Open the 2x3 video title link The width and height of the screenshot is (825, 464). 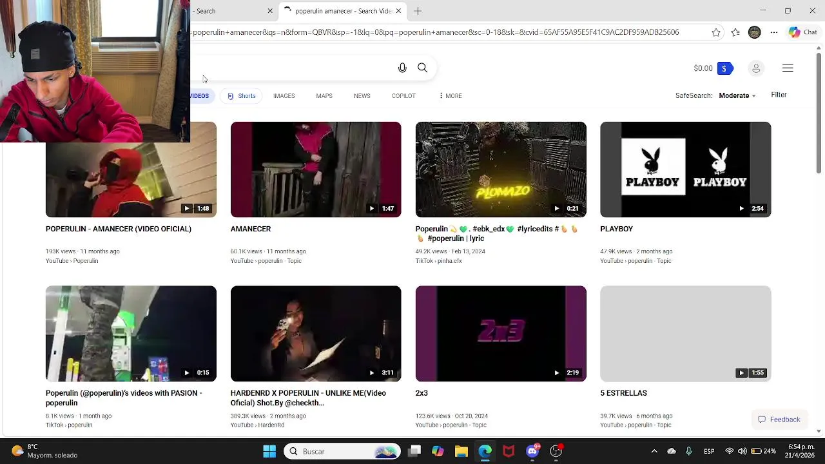[422, 393]
